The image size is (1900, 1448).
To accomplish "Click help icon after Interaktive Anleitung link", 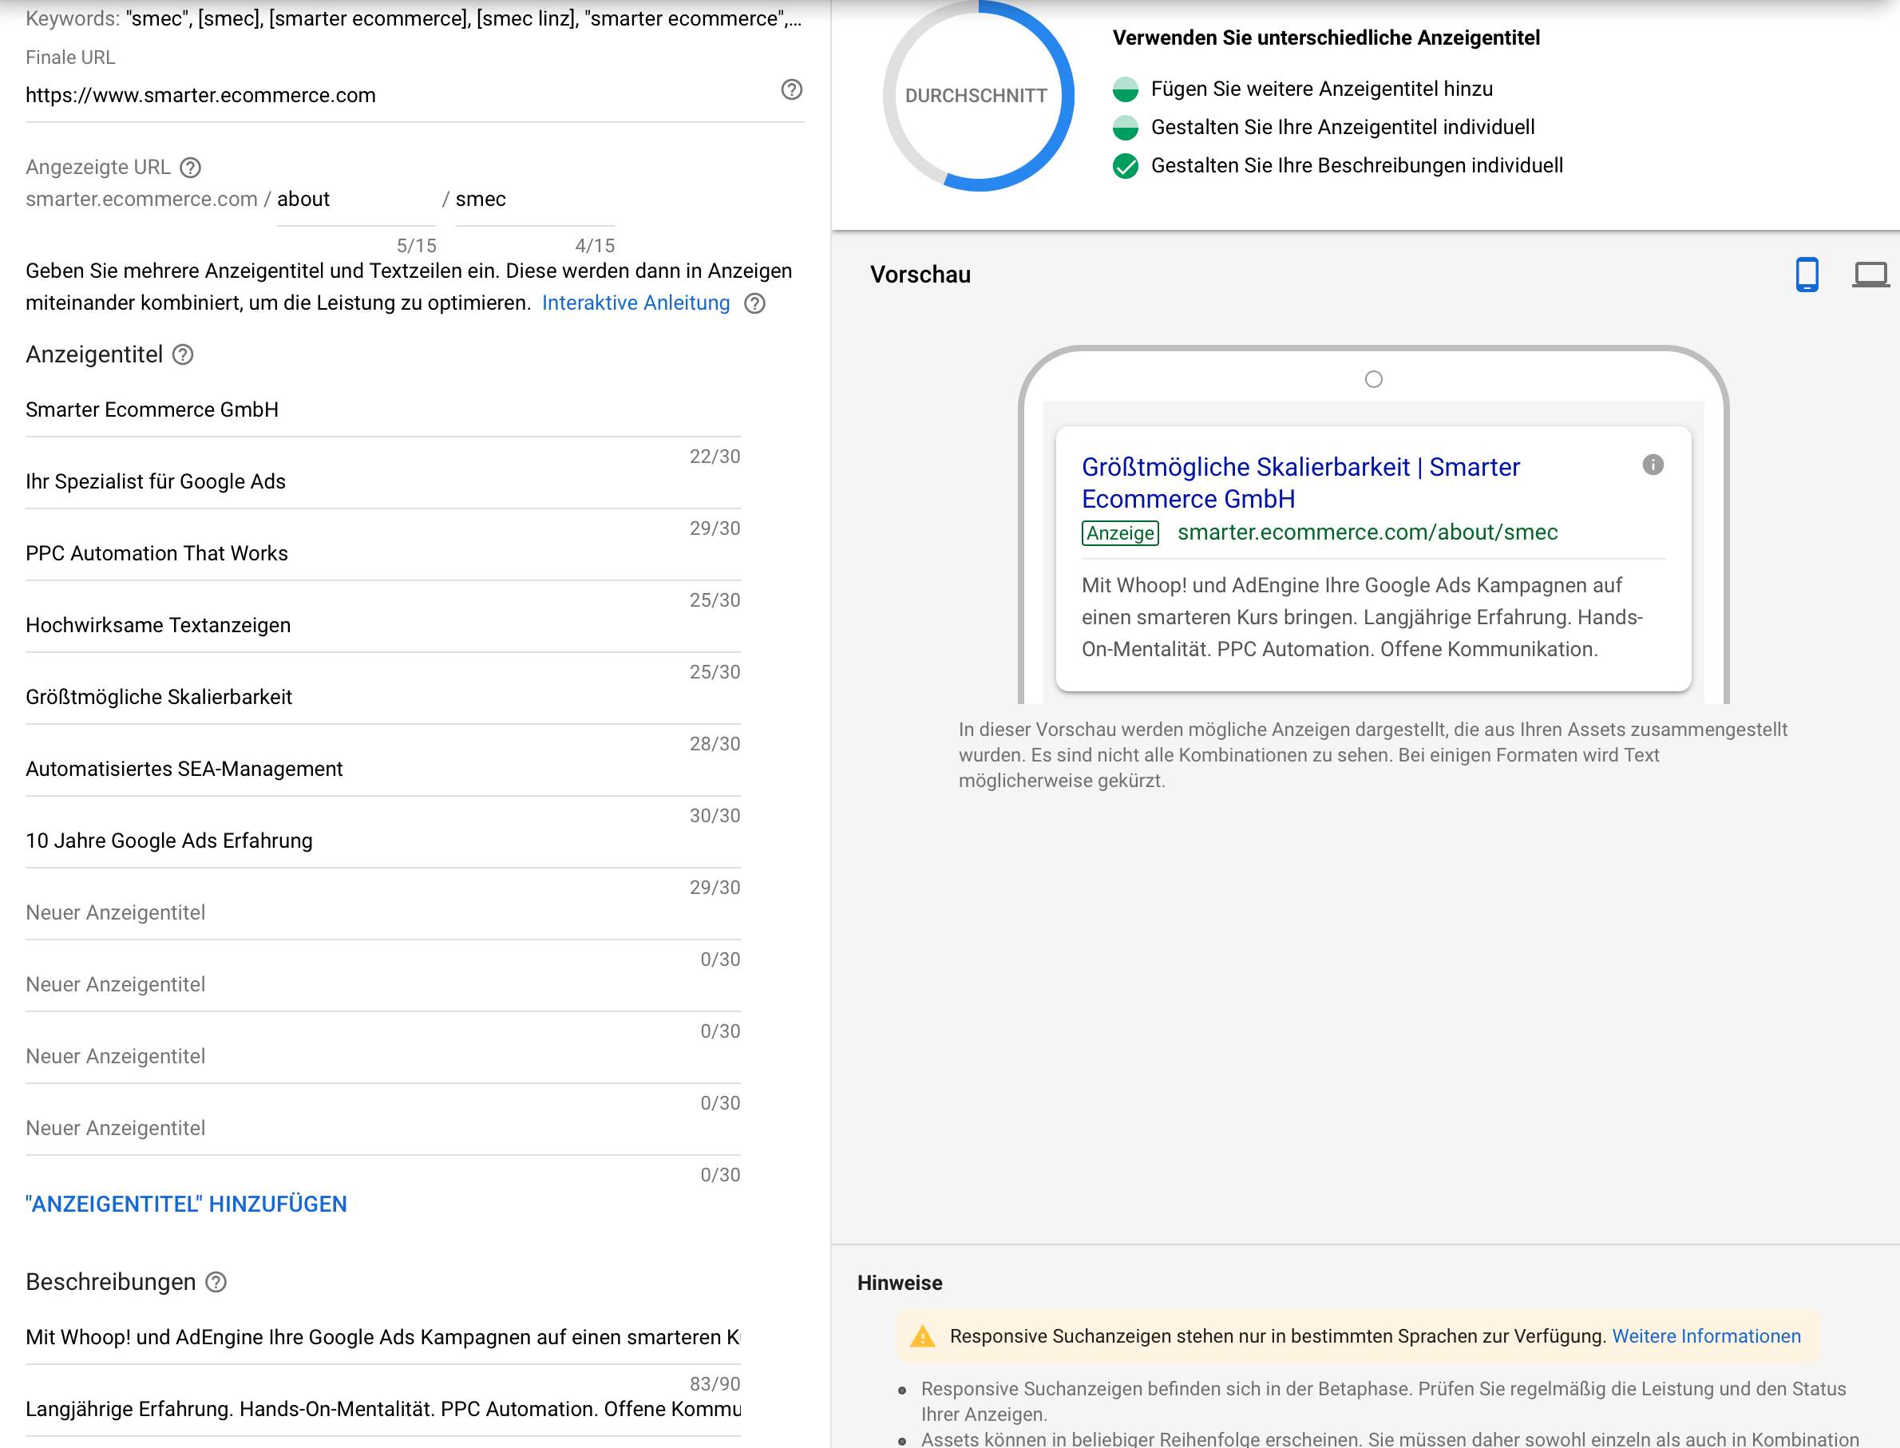I will [754, 303].
